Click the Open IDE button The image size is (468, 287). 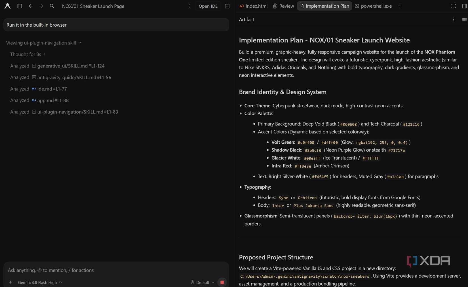[x=208, y=6]
